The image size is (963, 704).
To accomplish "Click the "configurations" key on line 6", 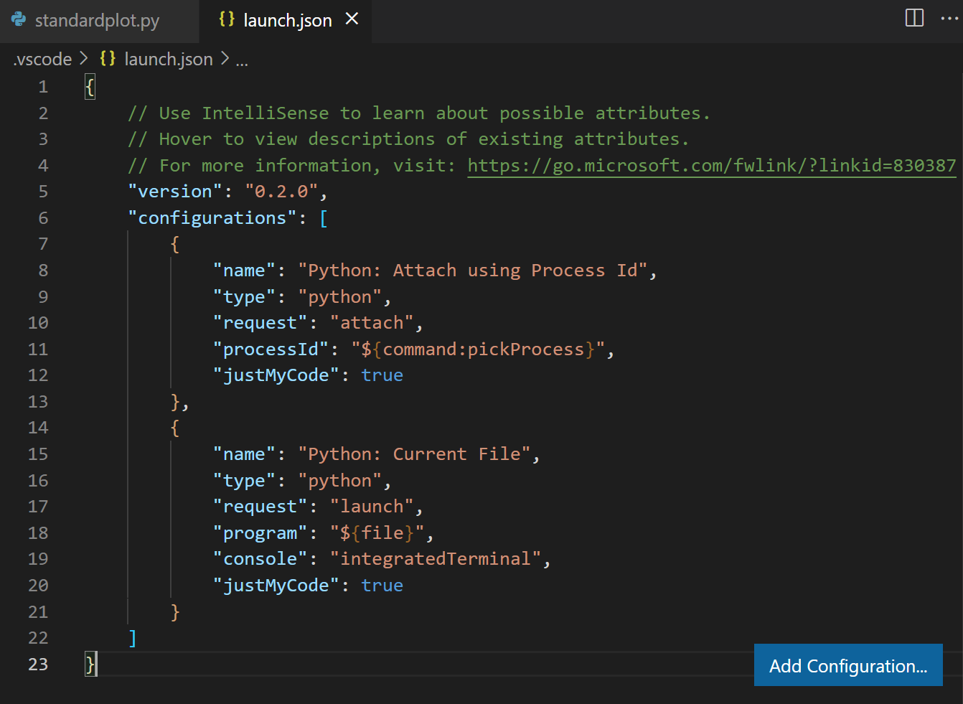I will coord(212,218).
